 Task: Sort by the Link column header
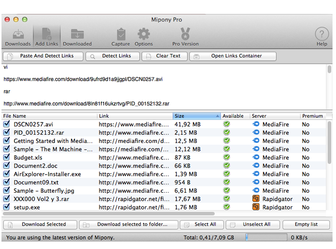pos(135,116)
